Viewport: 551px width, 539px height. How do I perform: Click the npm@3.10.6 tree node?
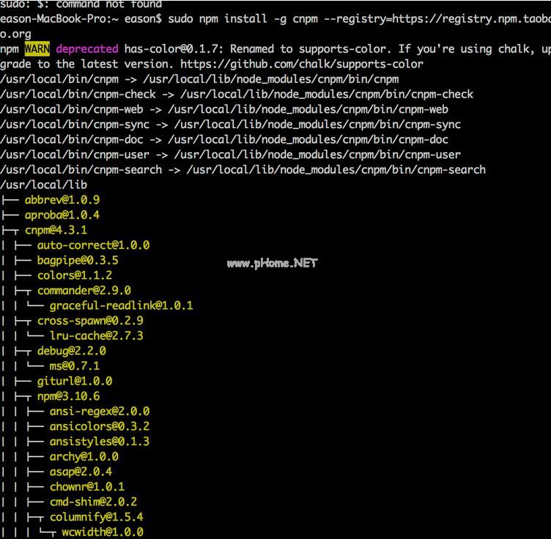tap(68, 396)
